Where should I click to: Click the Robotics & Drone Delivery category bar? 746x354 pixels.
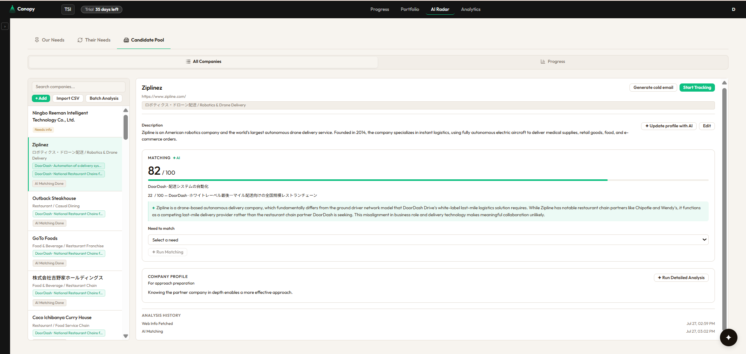(428, 105)
